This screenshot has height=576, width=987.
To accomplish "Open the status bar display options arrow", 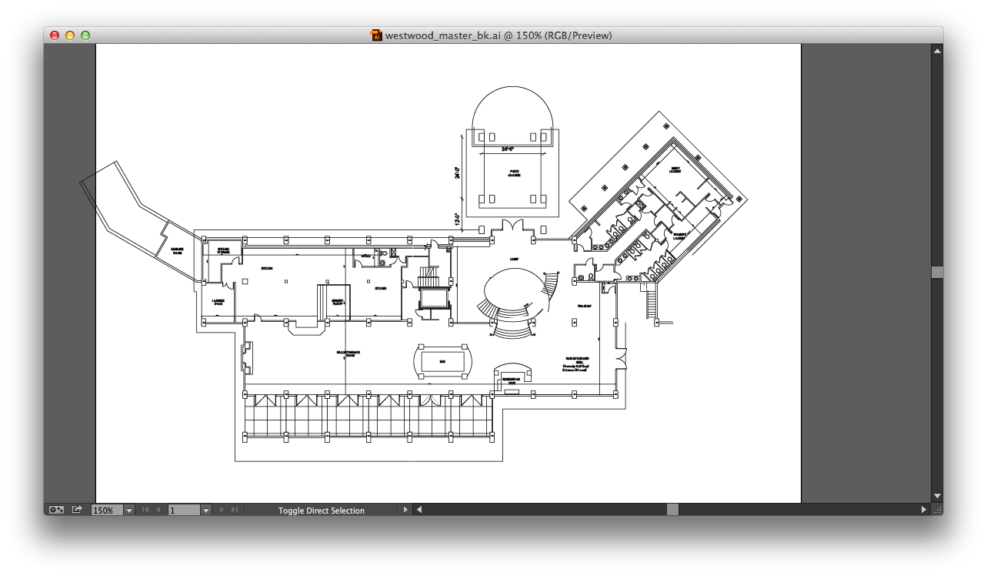I will pos(405,510).
